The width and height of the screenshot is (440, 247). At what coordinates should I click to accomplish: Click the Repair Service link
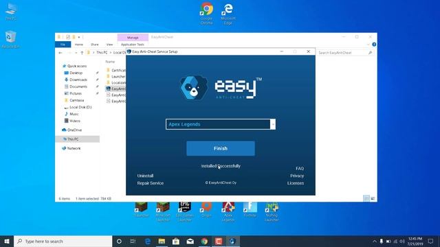(x=150, y=183)
